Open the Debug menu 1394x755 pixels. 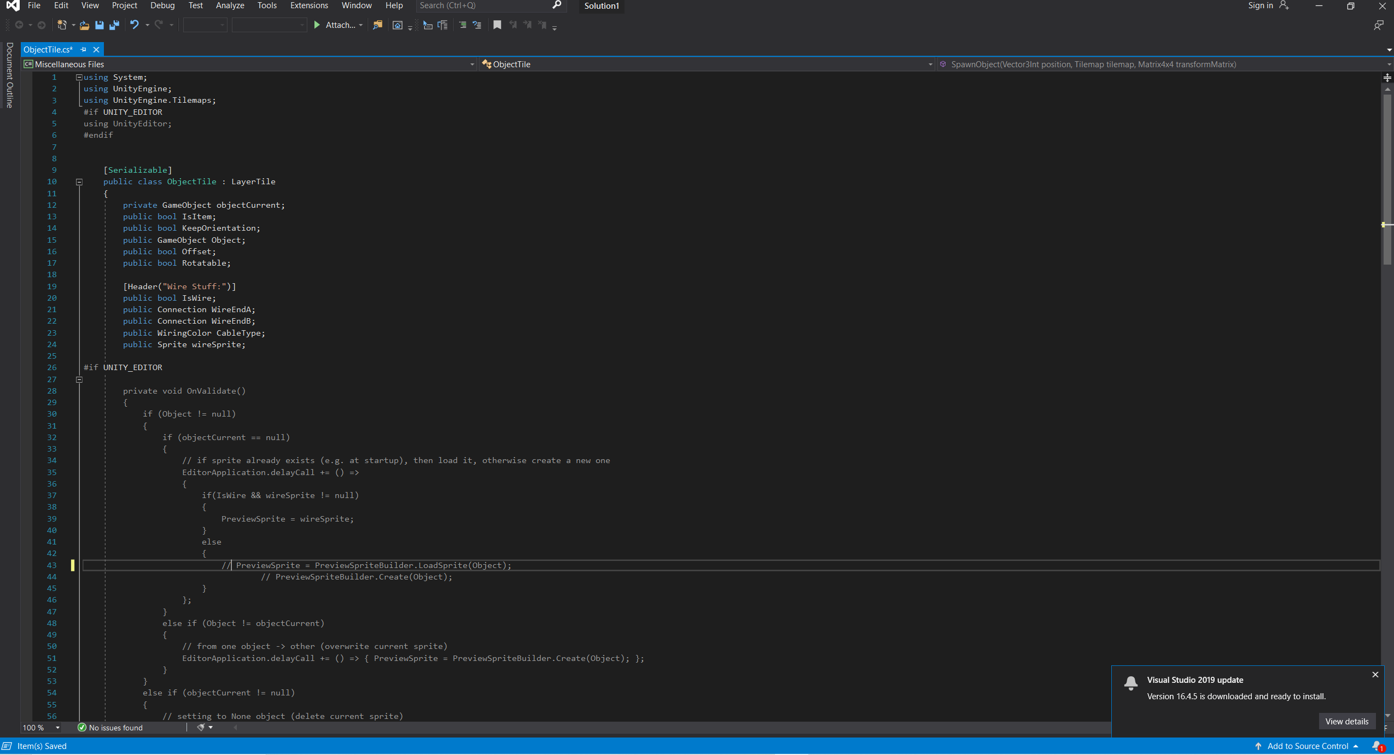click(161, 5)
